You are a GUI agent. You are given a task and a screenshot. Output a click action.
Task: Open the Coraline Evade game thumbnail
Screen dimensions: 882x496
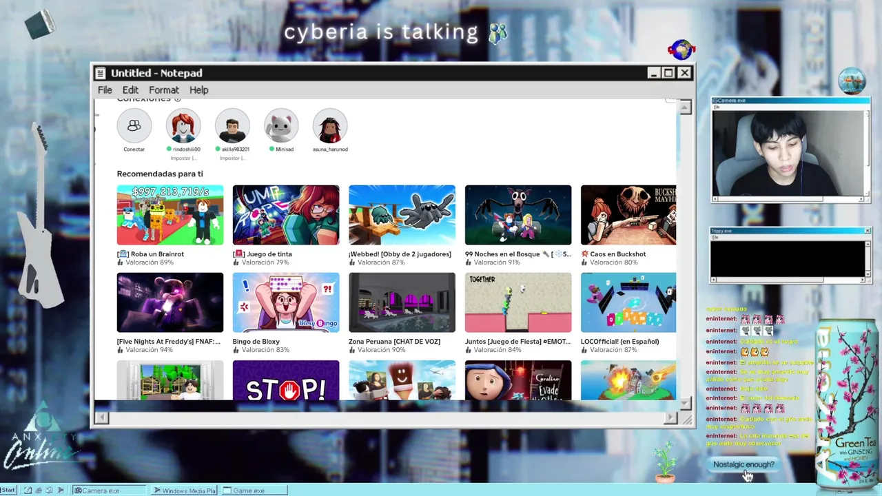pos(518,380)
